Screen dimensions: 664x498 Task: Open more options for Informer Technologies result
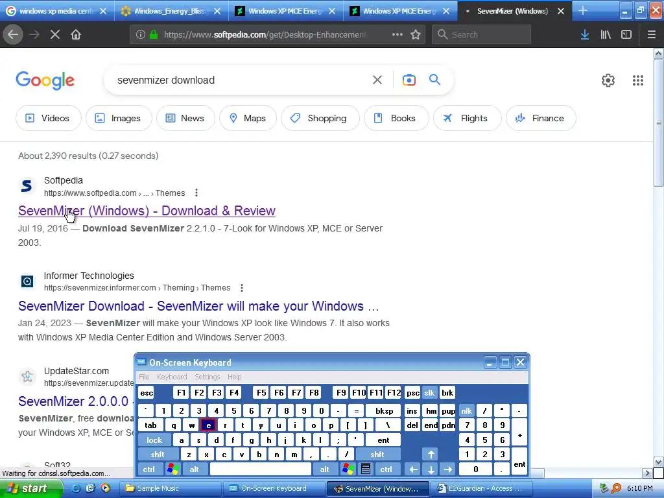(x=242, y=288)
